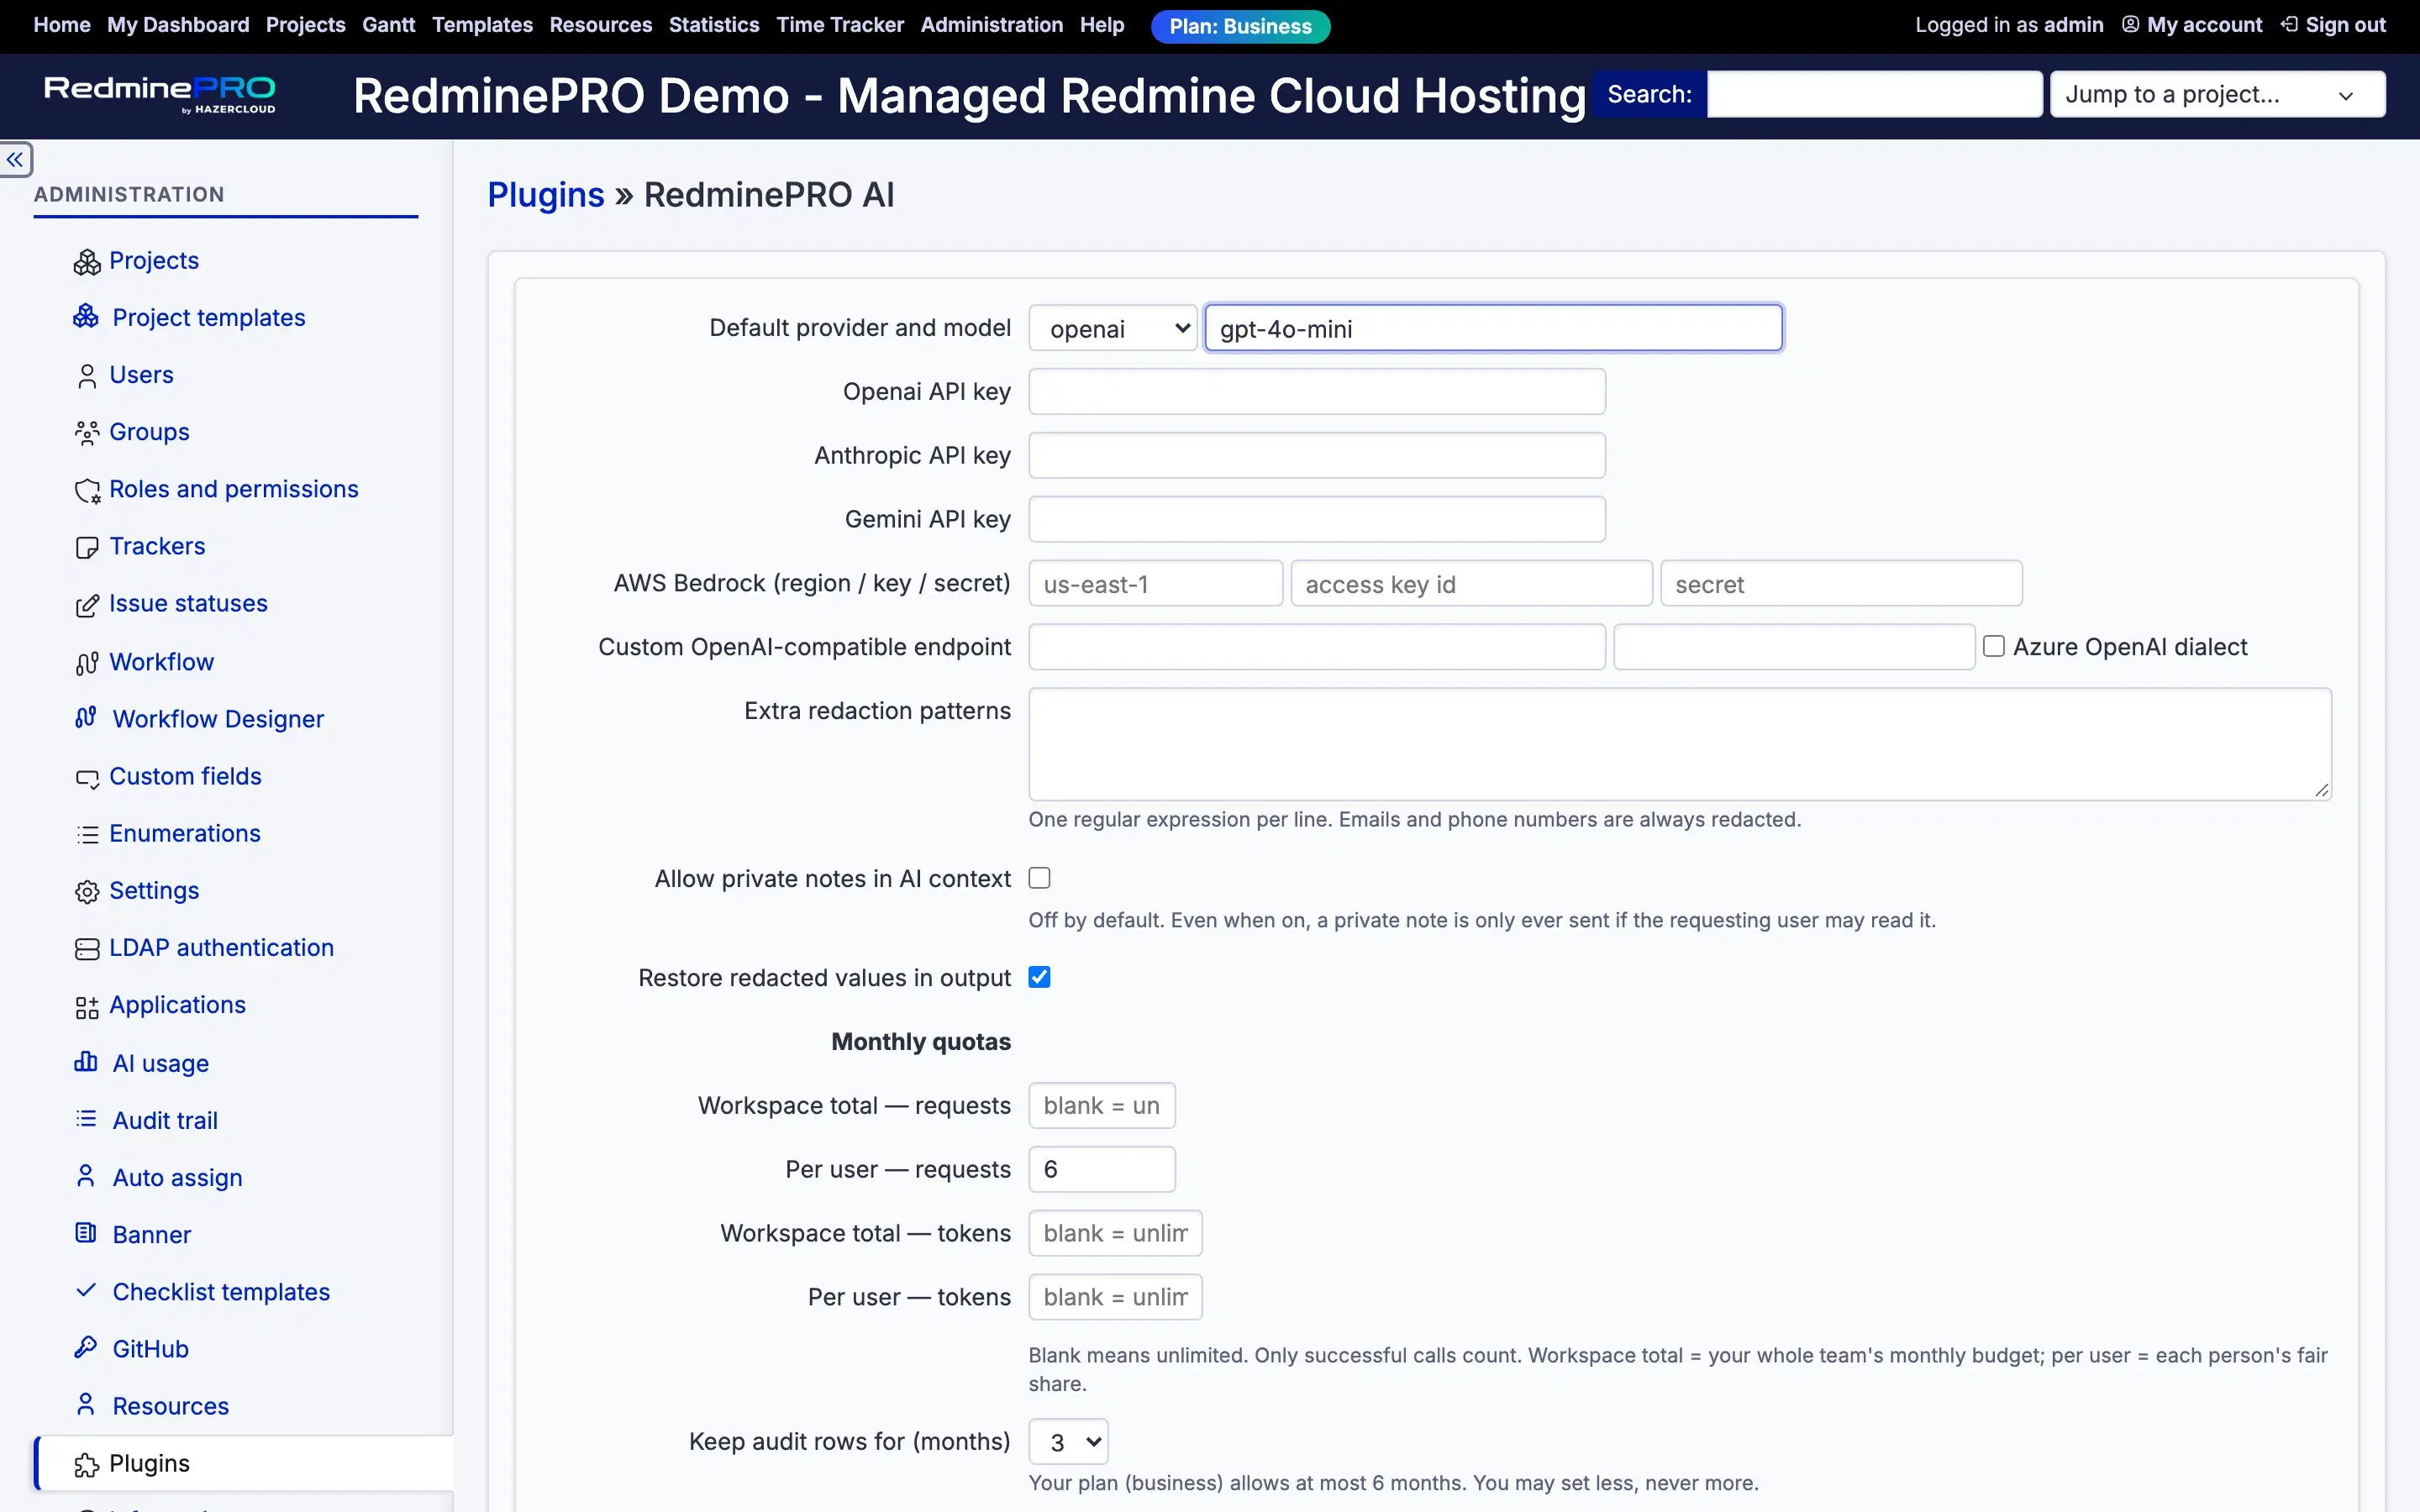Open Gantt in the top menu

pyautogui.click(x=388, y=25)
